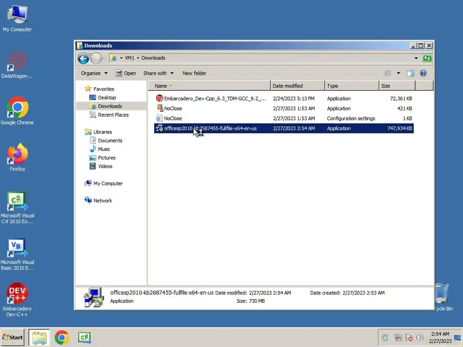Select the officesp2010 installer file icon
Screen dimensions: 463x347
coord(160,128)
